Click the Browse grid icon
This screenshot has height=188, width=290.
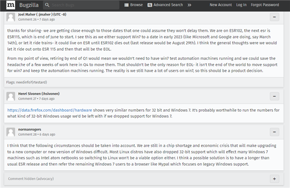coord(127,5)
